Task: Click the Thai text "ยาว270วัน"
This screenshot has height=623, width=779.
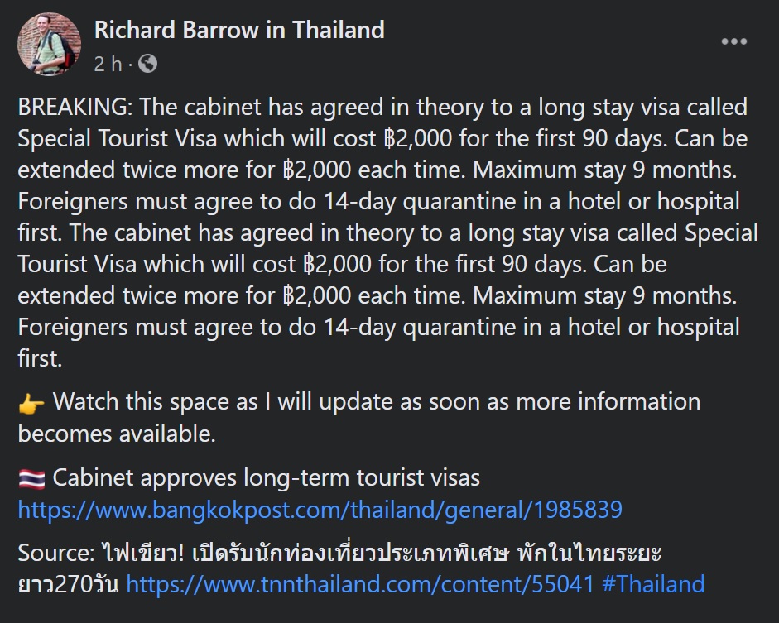Action: click(69, 584)
